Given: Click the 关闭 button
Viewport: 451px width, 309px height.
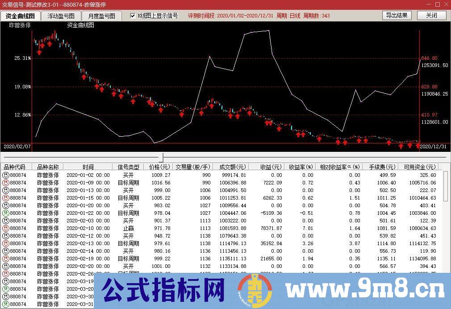Looking at the screenshot, I should point(432,15).
